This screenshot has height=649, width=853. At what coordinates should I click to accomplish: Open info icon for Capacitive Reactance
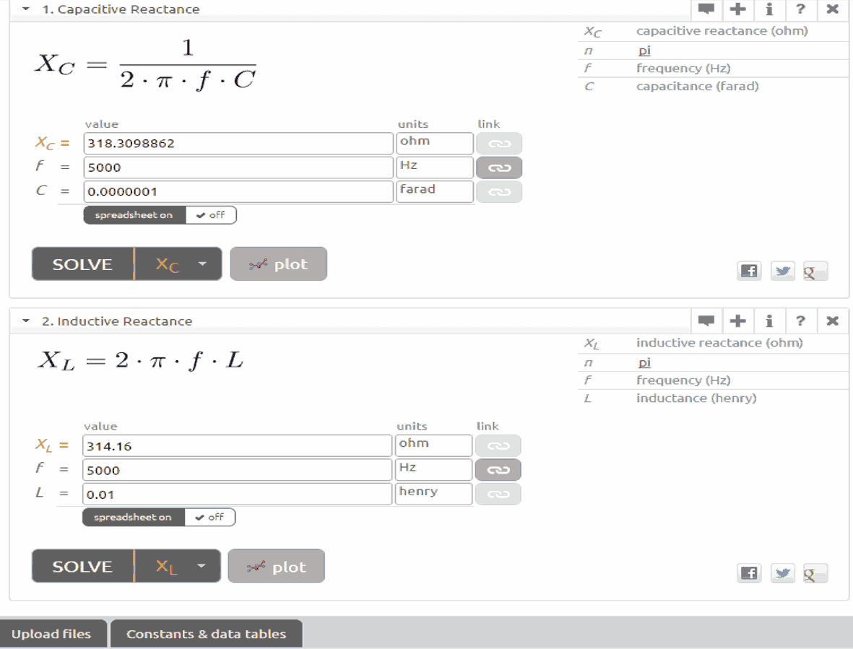click(769, 9)
